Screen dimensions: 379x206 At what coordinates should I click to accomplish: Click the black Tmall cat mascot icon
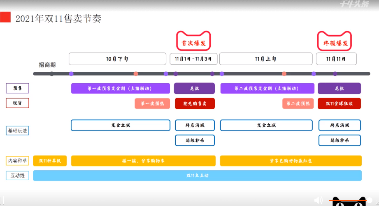click(x=349, y=202)
